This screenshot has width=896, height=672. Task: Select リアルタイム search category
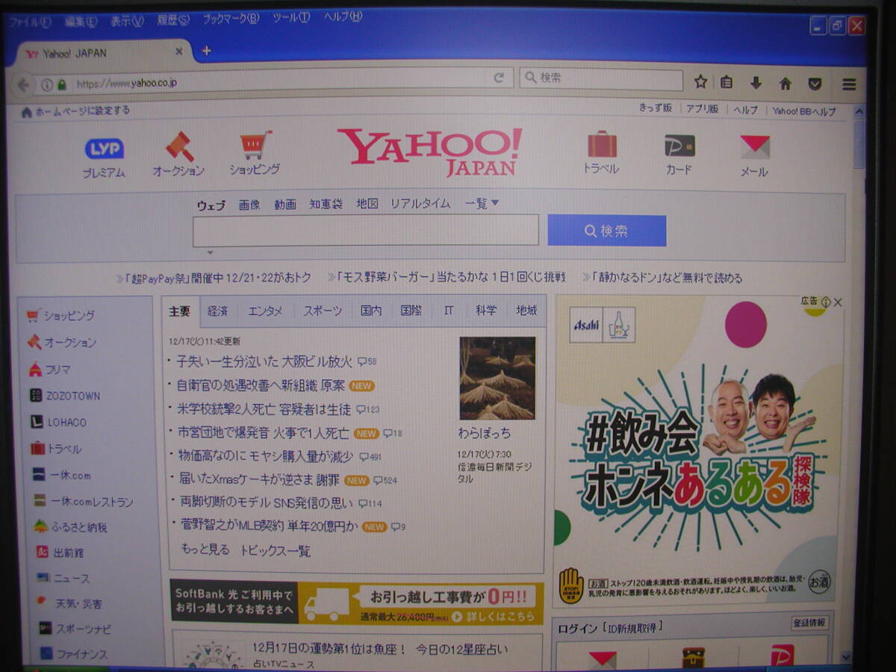(420, 203)
